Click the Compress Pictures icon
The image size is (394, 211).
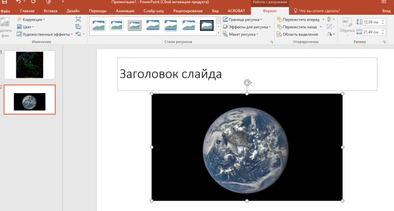[x=78, y=19]
